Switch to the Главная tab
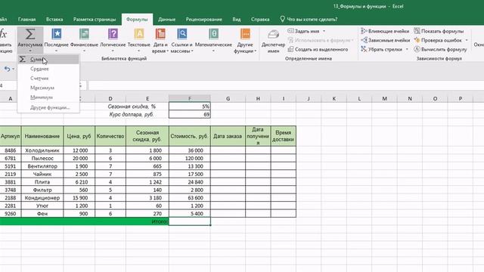Screen dimensions: 484x272 26,20
